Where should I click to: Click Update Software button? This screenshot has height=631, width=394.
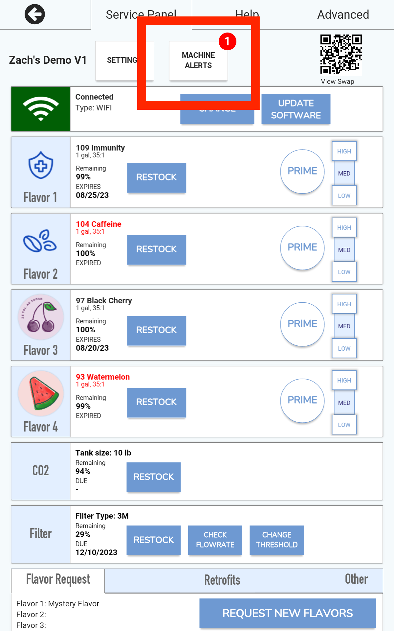pos(296,109)
